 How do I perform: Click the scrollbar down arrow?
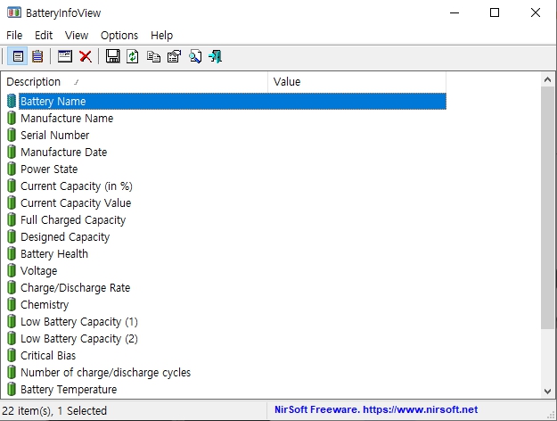coord(548,391)
